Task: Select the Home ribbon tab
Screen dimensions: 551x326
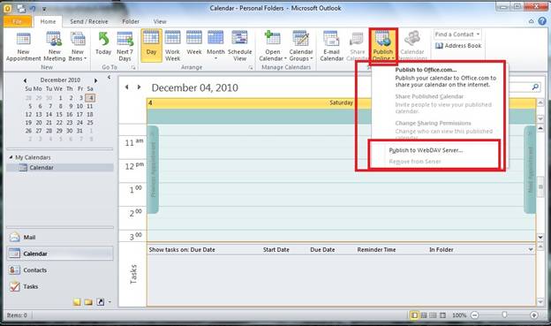Action: pos(48,21)
